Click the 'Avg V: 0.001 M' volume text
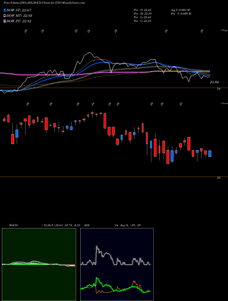Screen dimensions: 228x301 point(180,10)
